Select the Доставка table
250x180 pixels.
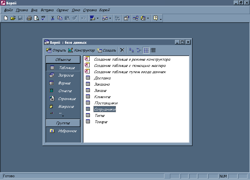pos(102,78)
